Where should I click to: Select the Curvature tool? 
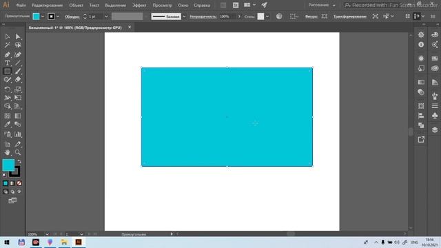click(18, 55)
